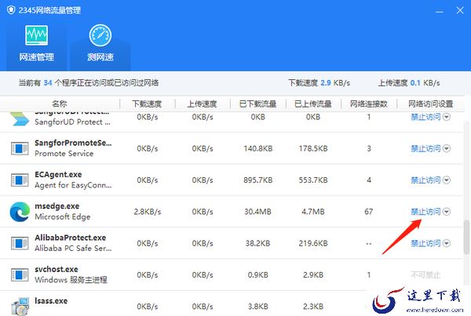Screen dimensions: 471x316
Task: Click the ECAgent.exe program icon
Action: tap(20, 180)
